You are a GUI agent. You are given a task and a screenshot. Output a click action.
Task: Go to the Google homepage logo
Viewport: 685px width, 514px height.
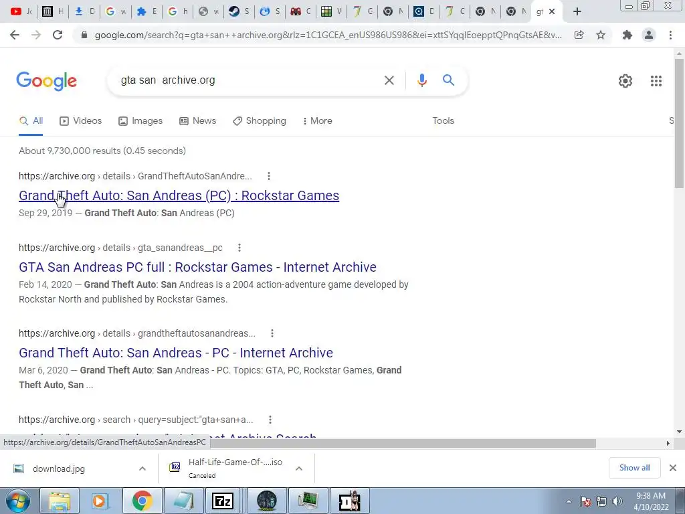coord(46,81)
